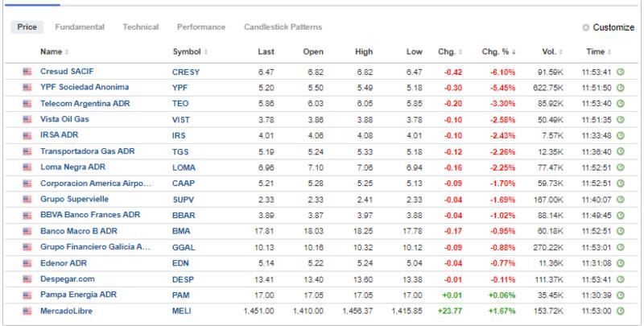644x326 pixels.
Task: Click the clock icon in MercadoLibre row
Action: pos(621,309)
